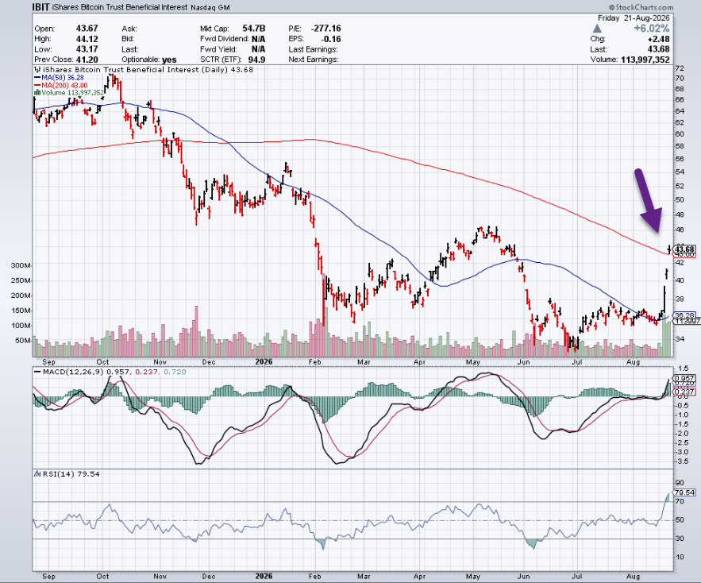The height and width of the screenshot is (583, 701).
Task: Click the Mkt Cap value '54.7B'
Action: tap(253, 28)
